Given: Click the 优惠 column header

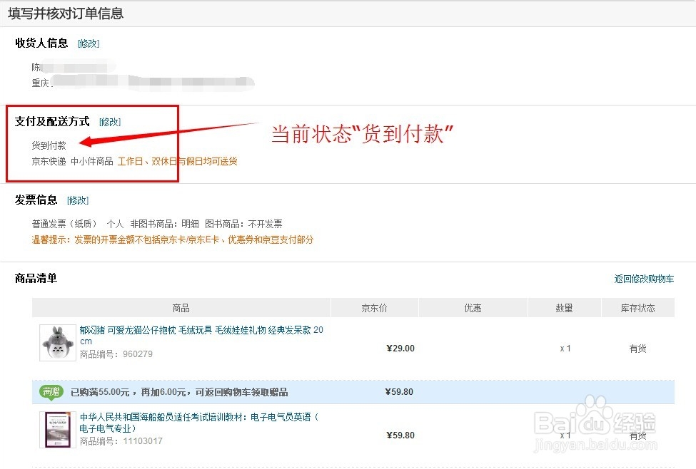Looking at the screenshot, I should pos(473,308).
